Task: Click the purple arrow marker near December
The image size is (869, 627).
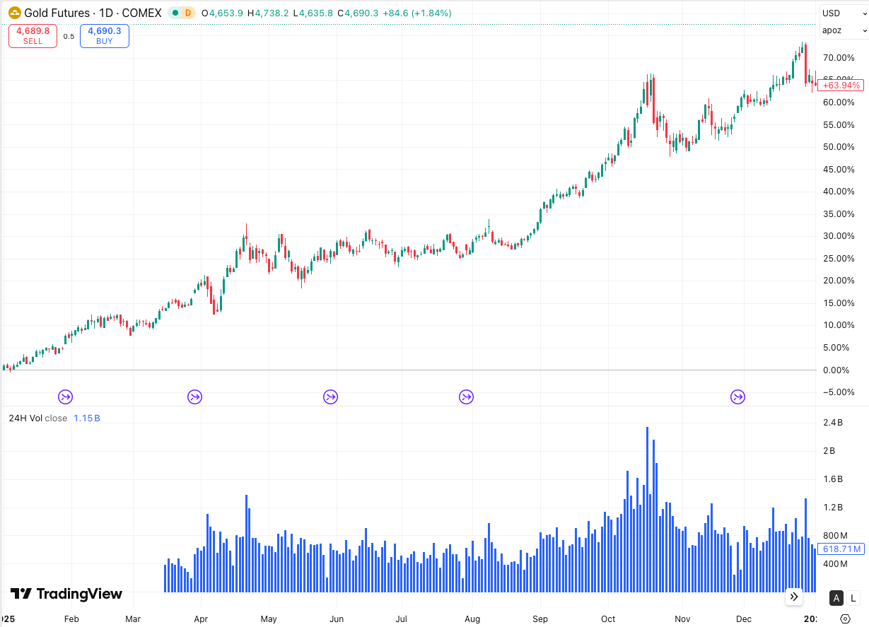Action: point(737,397)
